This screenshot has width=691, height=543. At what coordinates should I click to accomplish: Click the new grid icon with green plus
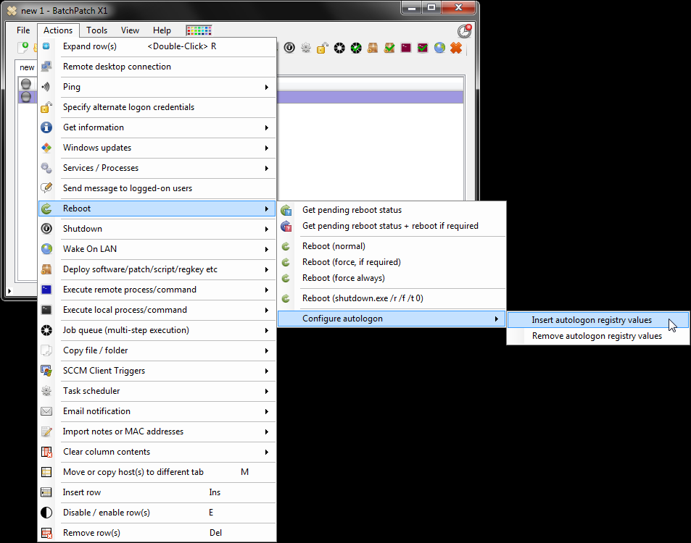click(22, 47)
